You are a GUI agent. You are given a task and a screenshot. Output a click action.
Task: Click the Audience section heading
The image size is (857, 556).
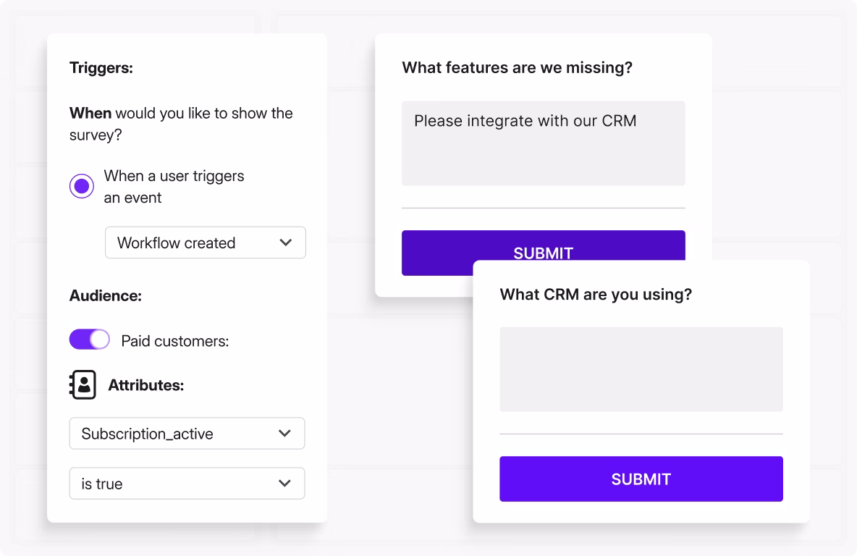106,295
